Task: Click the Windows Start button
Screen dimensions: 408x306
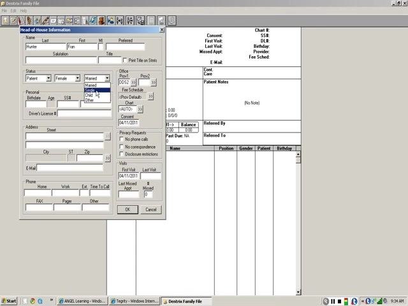Action: pos(9,301)
